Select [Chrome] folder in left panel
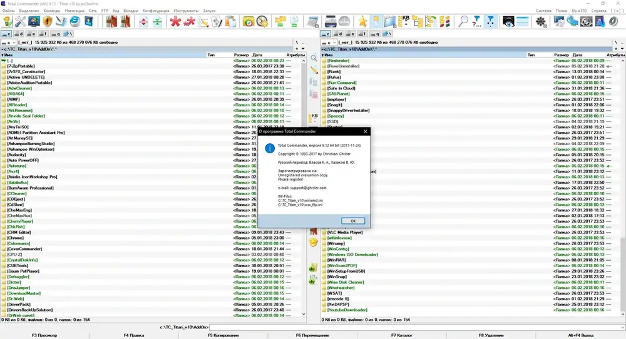626x339 pixels. pos(16,238)
